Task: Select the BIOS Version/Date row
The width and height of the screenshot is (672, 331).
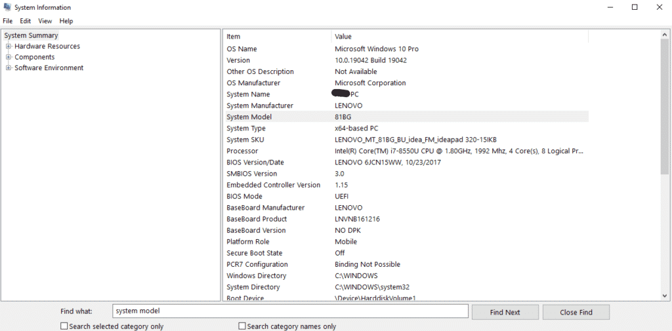Action: 406,163
